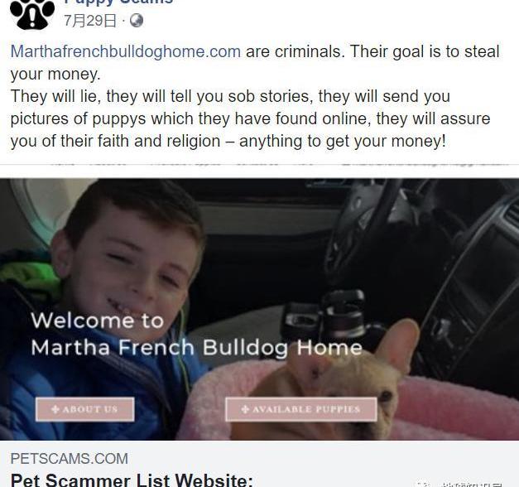Click the watermark logo at bottom right
Viewport: 519px width, 487px height.
tap(460, 484)
